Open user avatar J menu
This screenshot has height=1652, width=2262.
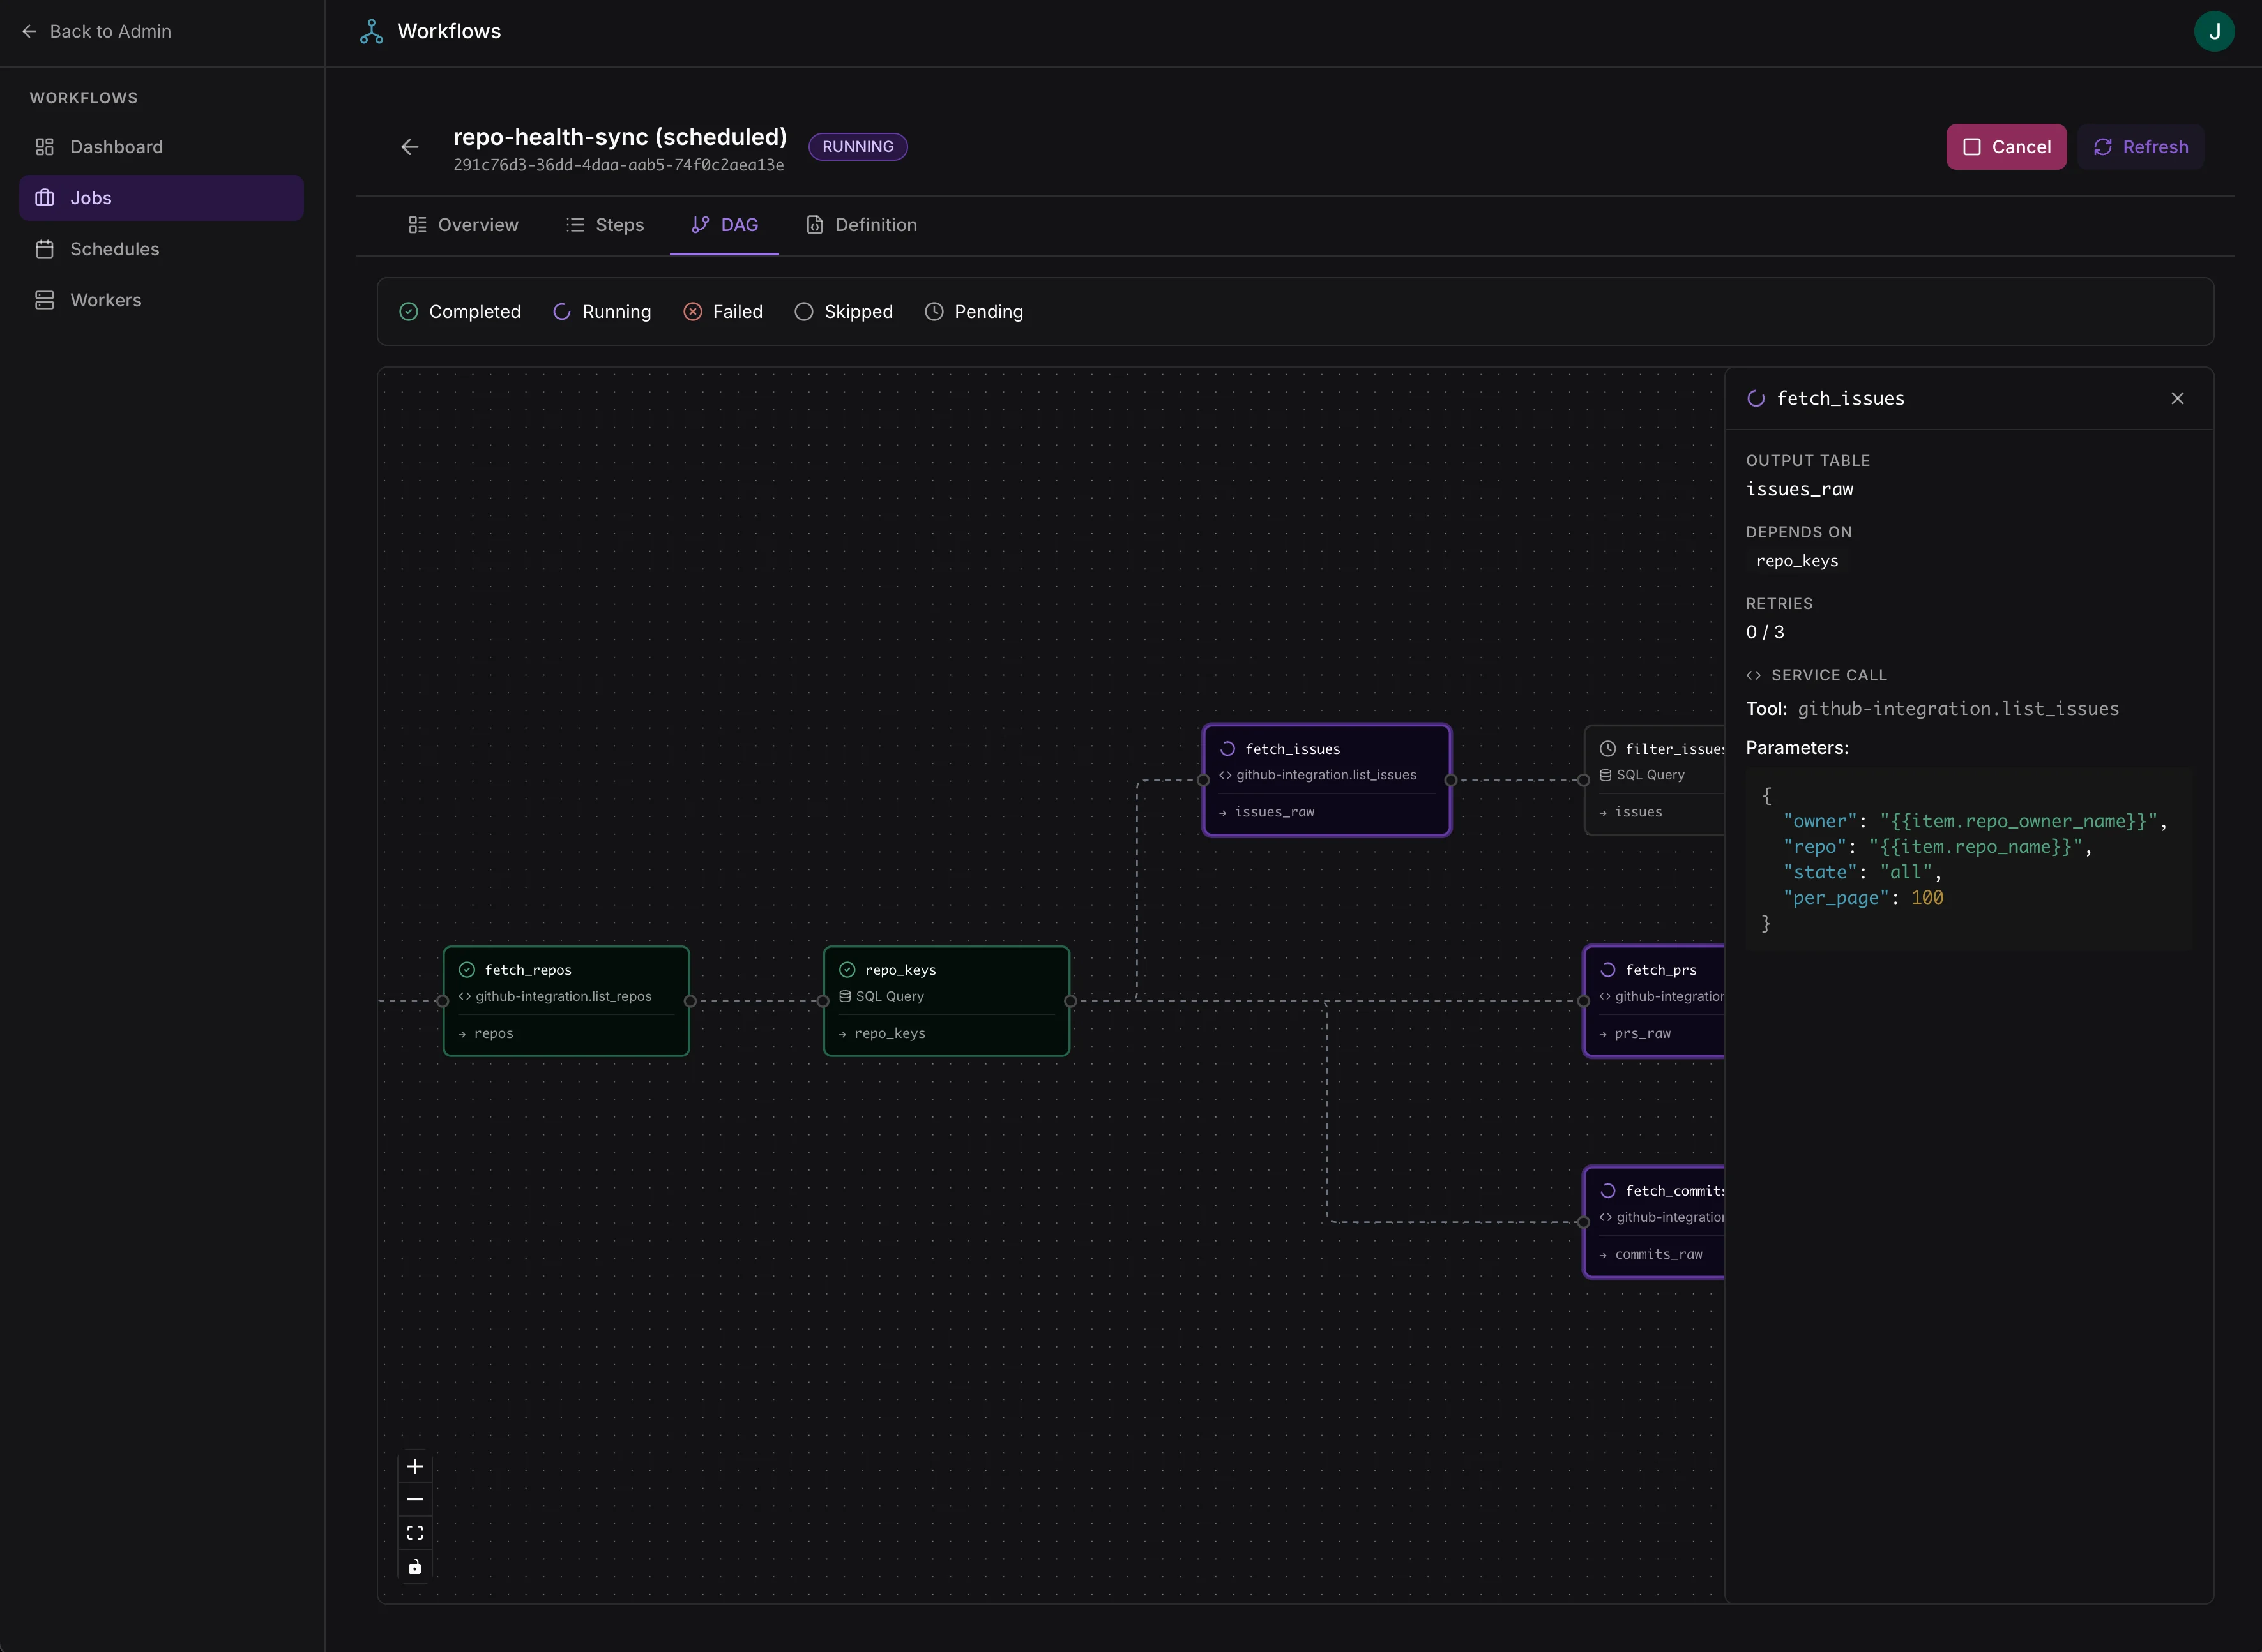click(x=2214, y=32)
